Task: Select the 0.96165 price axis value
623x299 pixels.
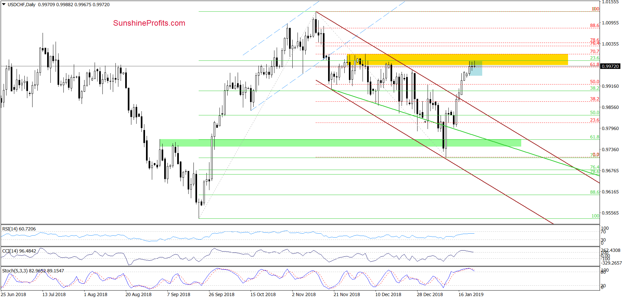Action: 610,192
